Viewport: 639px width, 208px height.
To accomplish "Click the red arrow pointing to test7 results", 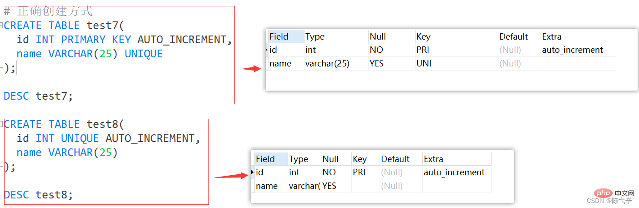I will [251, 69].
